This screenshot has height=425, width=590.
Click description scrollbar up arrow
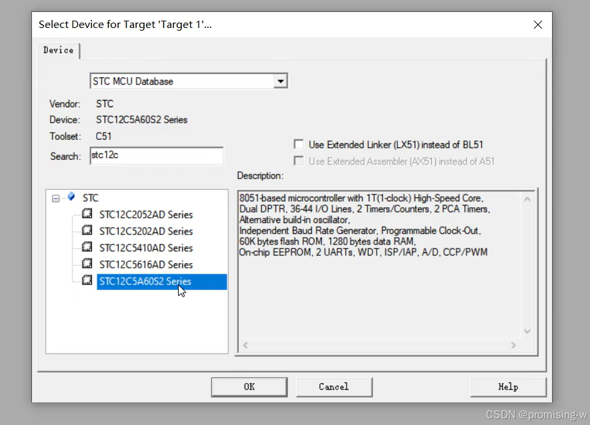tap(527, 199)
